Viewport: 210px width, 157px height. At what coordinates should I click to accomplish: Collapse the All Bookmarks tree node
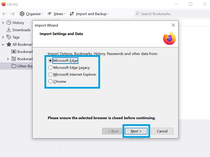tap(3, 45)
